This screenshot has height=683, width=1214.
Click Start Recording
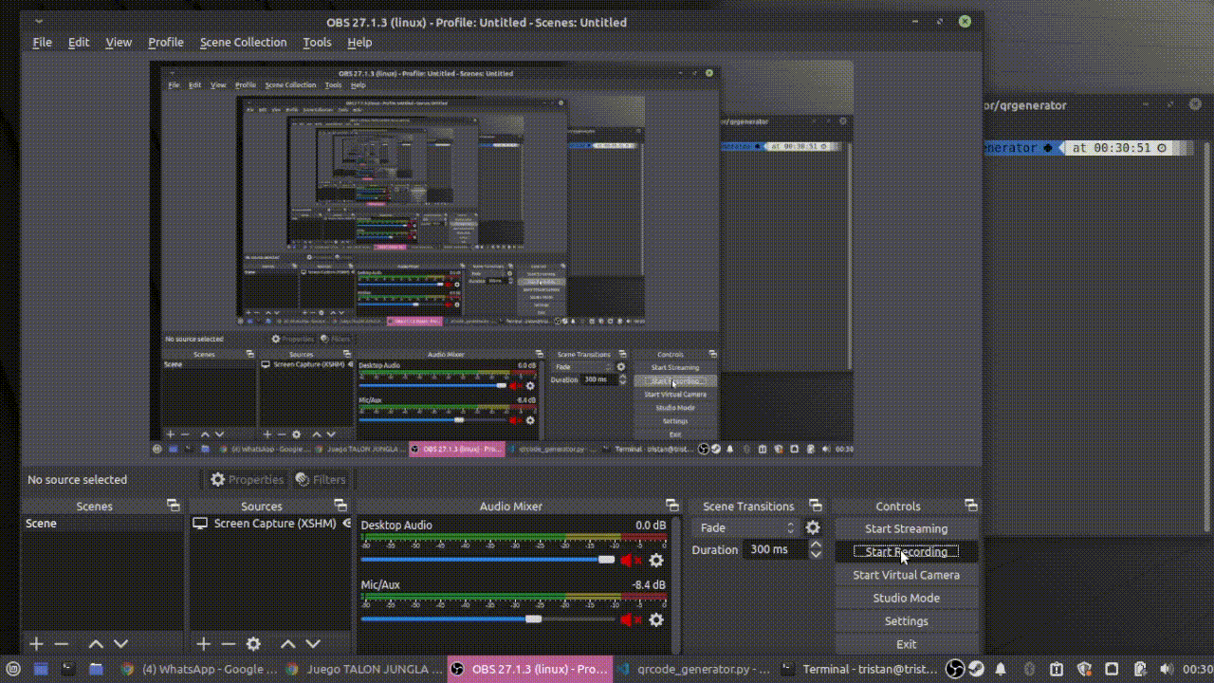point(906,552)
